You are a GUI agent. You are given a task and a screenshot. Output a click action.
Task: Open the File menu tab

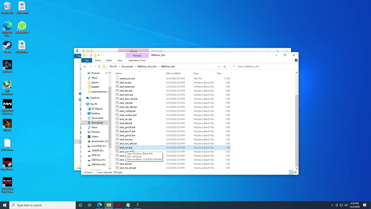(x=87, y=60)
